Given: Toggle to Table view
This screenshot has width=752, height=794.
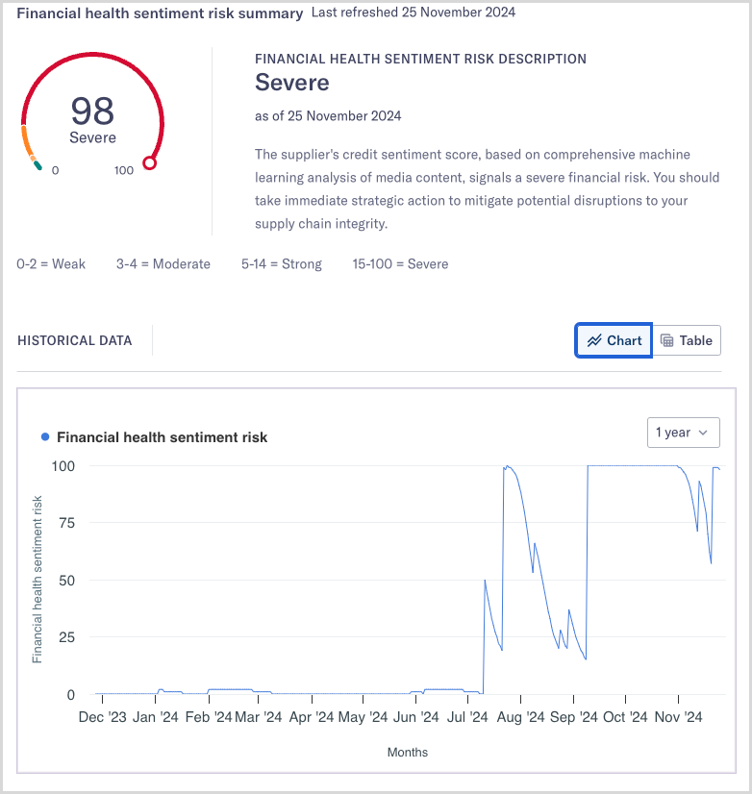Looking at the screenshot, I should [x=687, y=340].
